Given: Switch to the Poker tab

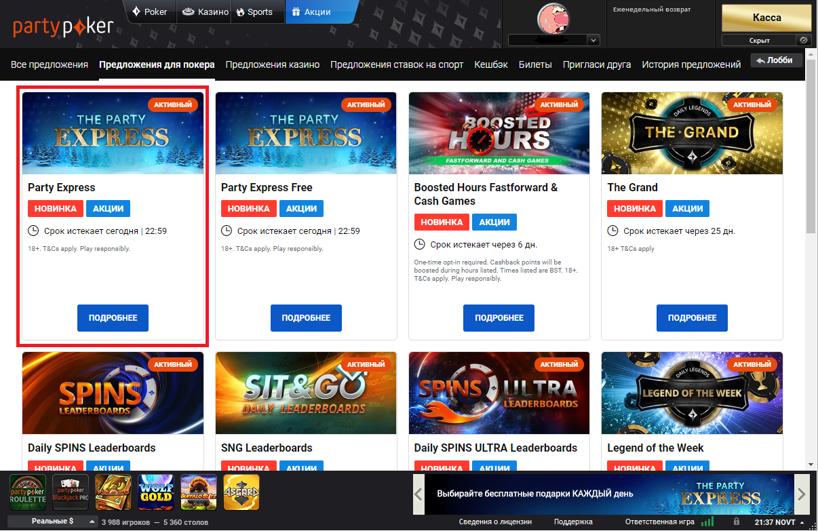Looking at the screenshot, I should click(x=150, y=12).
